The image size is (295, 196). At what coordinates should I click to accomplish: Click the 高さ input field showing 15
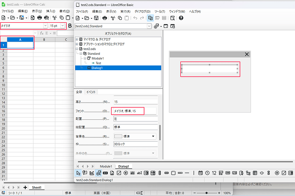pyautogui.click(x=136, y=102)
